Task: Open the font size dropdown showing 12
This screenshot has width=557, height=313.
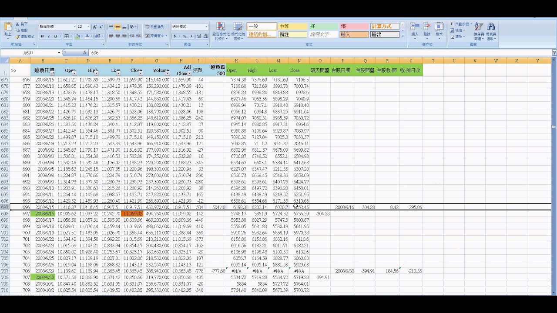Action: [88, 27]
